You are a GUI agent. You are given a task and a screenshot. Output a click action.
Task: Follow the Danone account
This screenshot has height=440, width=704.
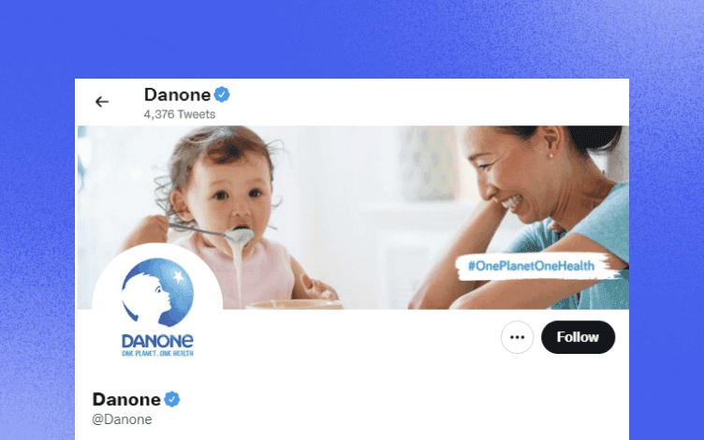[x=578, y=337]
